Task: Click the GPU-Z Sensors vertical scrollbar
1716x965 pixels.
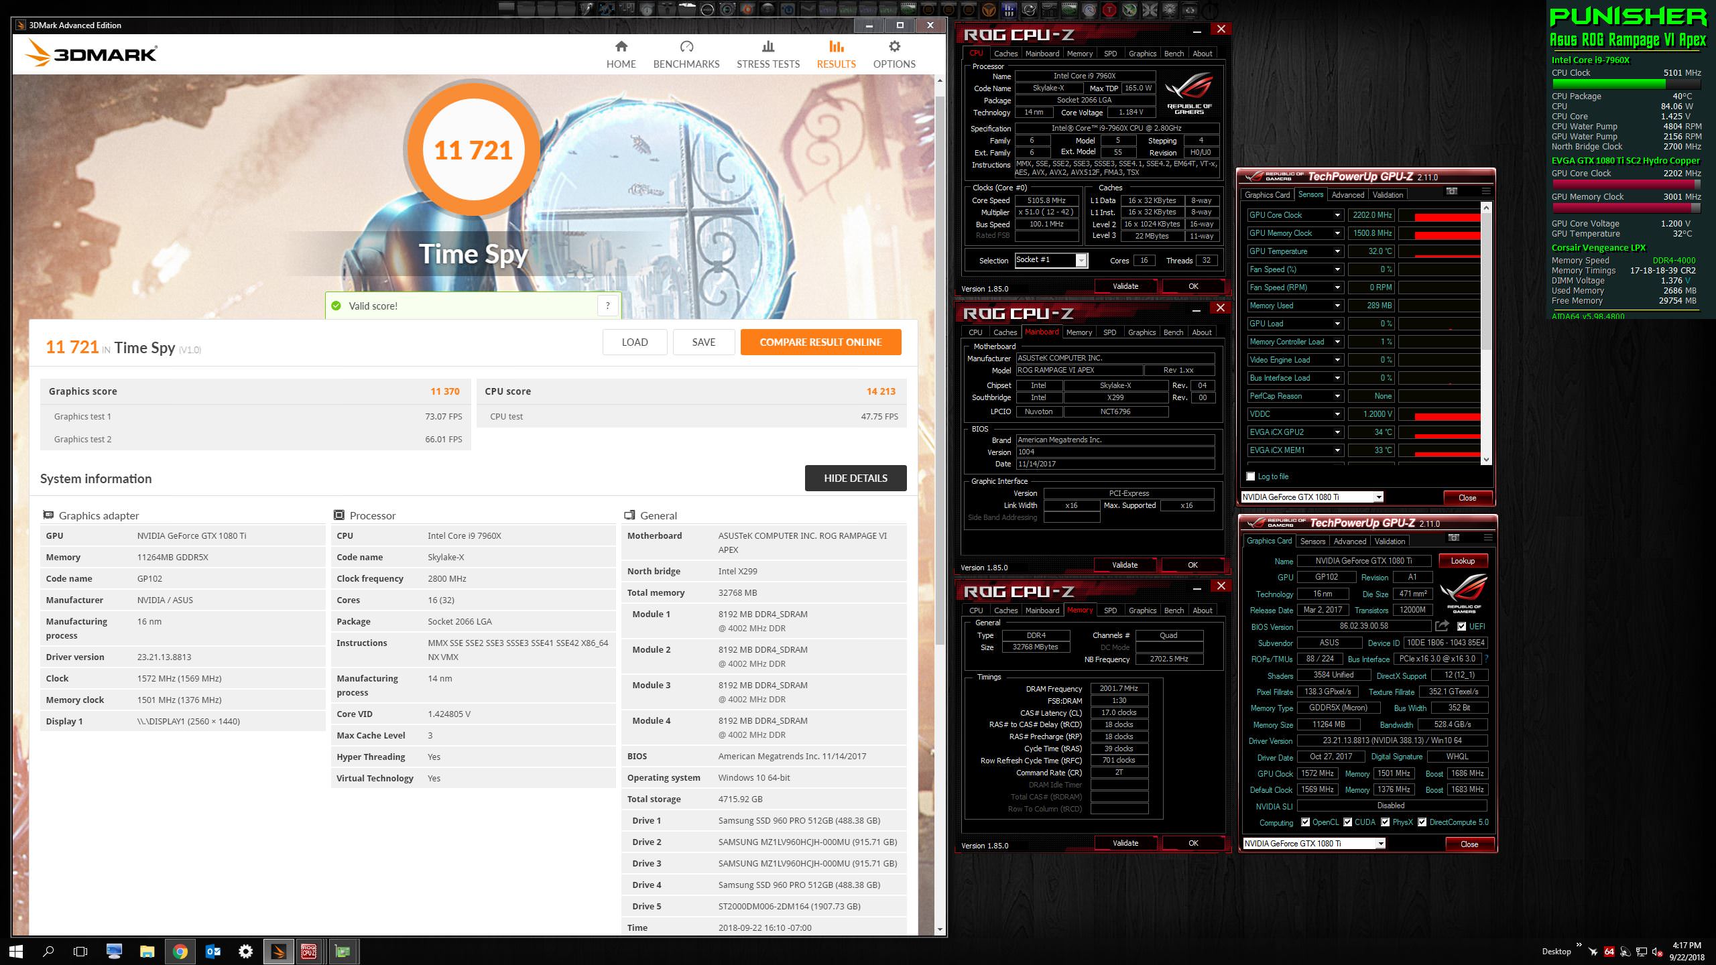Action: [1486, 280]
